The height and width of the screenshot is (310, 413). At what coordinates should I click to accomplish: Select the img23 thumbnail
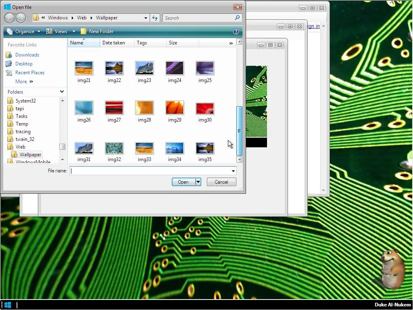click(x=144, y=68)
